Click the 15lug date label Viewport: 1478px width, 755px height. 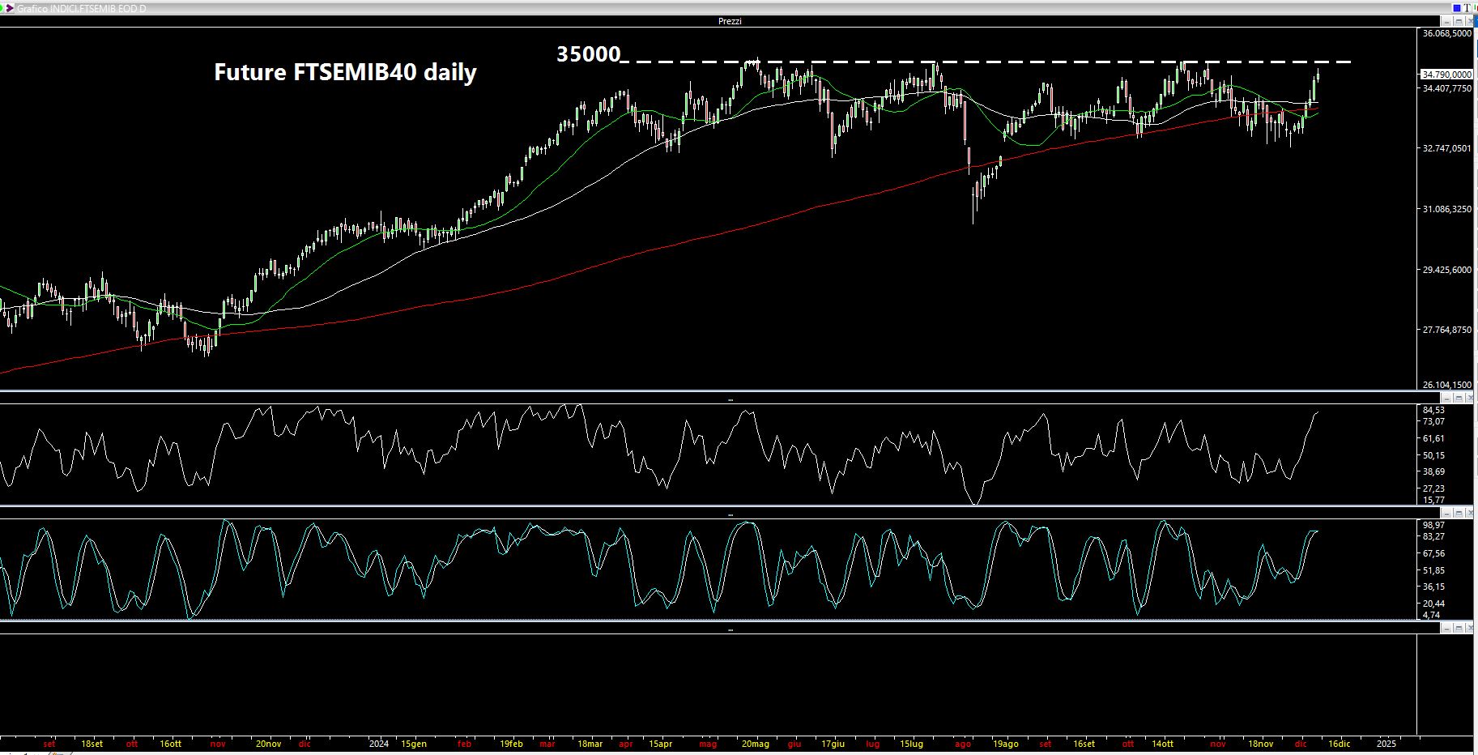[912, 744]
